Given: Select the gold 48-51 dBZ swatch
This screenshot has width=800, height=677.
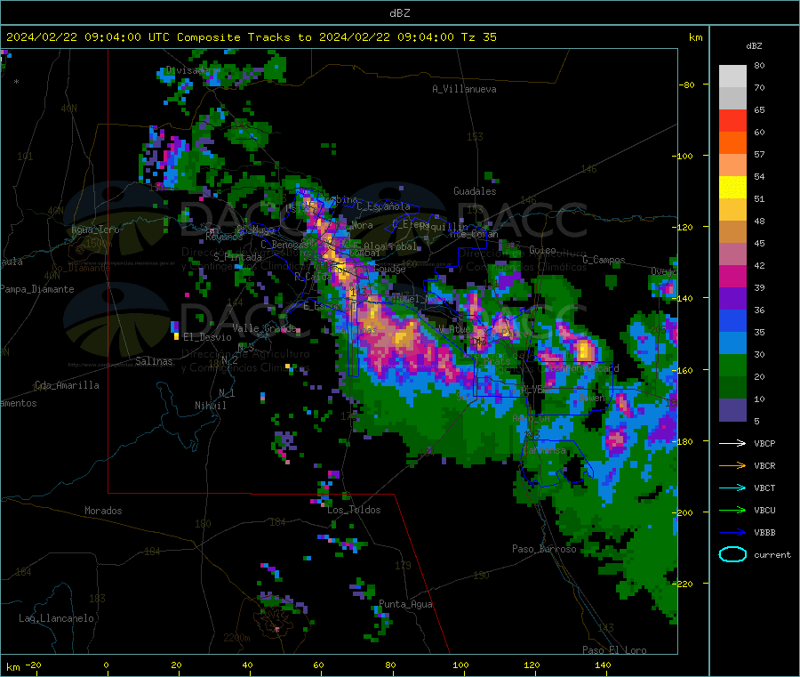Looking at the screenshot, I should [x=732, y=209].
